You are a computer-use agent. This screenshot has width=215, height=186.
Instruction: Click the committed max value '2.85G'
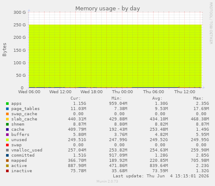click(x=202, y=155)
